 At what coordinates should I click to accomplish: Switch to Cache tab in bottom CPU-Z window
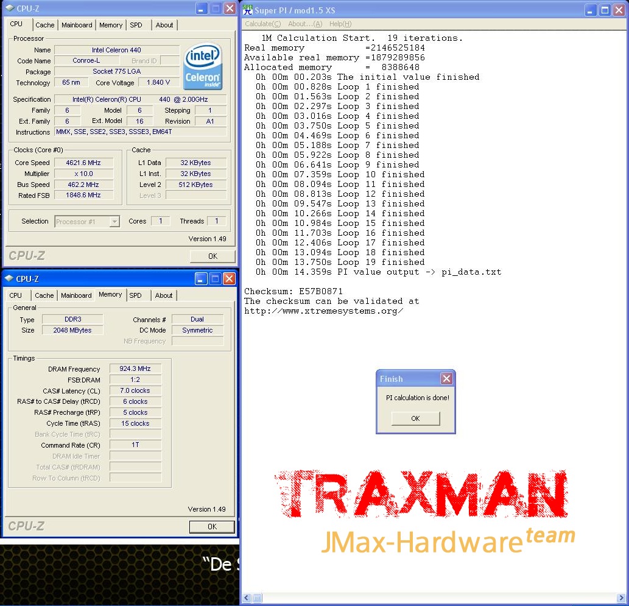coord(44,295)
